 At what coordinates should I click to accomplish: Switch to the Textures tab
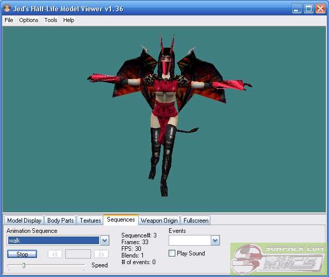point(90,221)
